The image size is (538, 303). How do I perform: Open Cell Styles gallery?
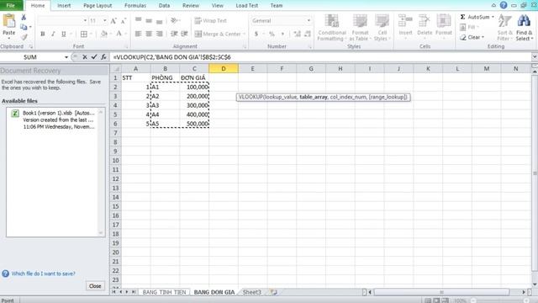(x=382, y=28)
